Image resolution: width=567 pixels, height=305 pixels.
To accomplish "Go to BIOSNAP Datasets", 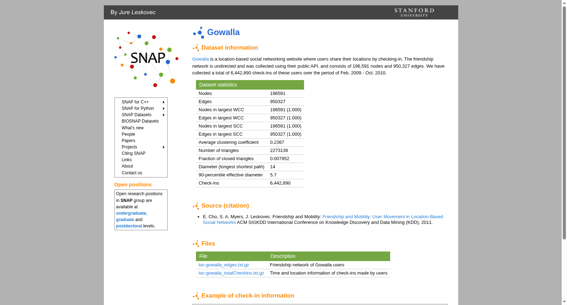I will (140, 121).
